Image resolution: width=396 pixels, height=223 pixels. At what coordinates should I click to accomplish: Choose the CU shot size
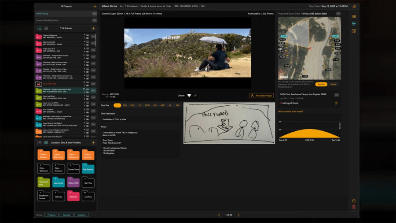(140, 105)
